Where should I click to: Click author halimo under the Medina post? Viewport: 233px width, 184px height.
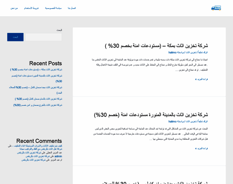point(172,121)
